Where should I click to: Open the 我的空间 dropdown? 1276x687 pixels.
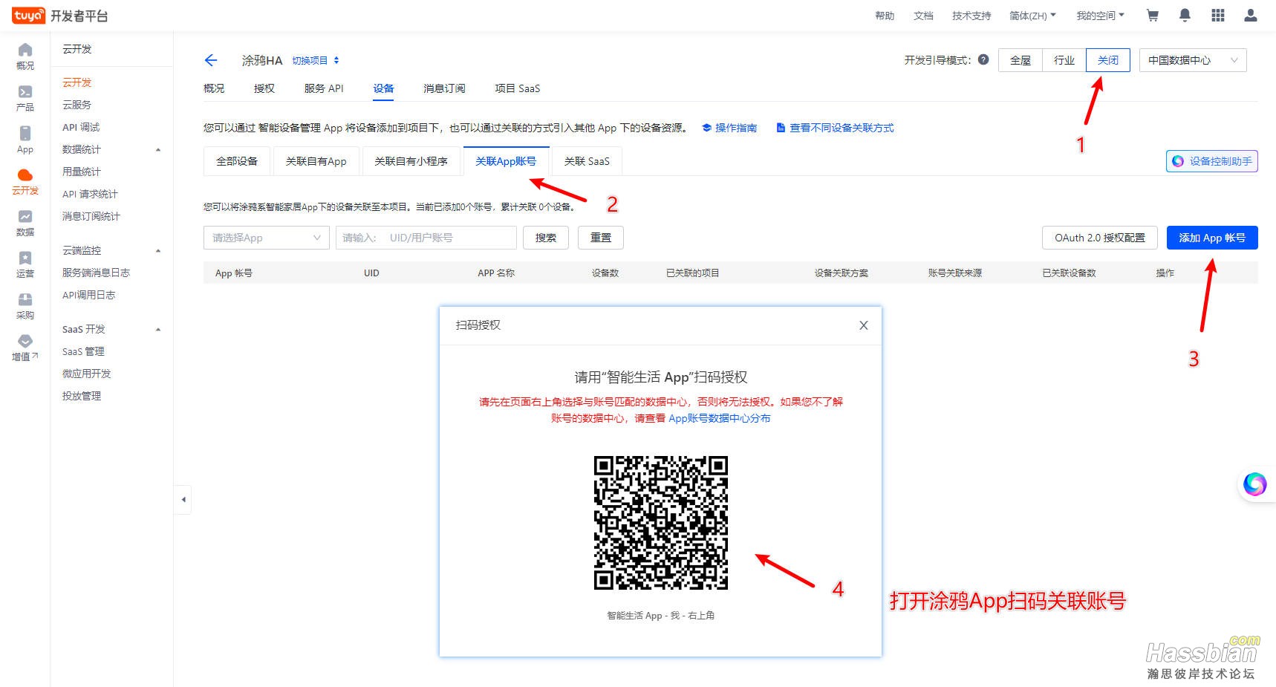coord(1100,16)
